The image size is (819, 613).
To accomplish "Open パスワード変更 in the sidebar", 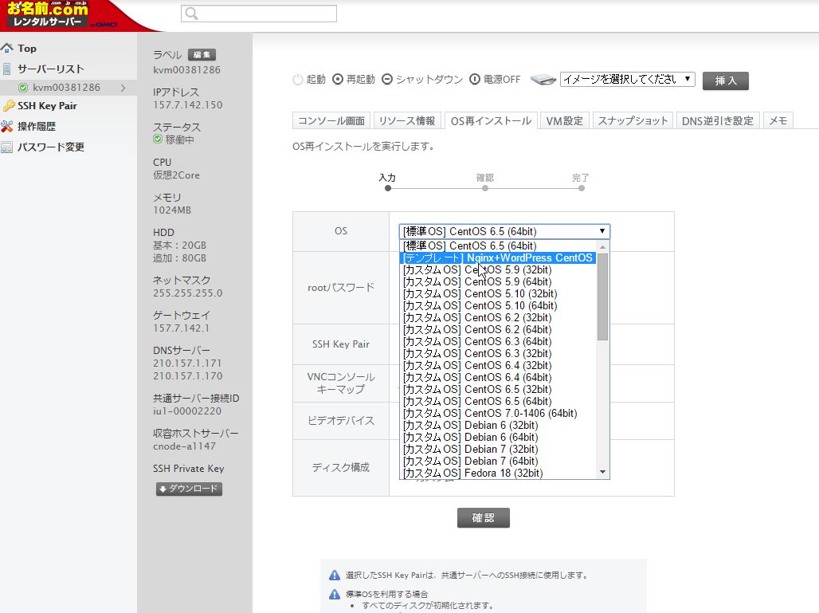I will pos(51,147).
